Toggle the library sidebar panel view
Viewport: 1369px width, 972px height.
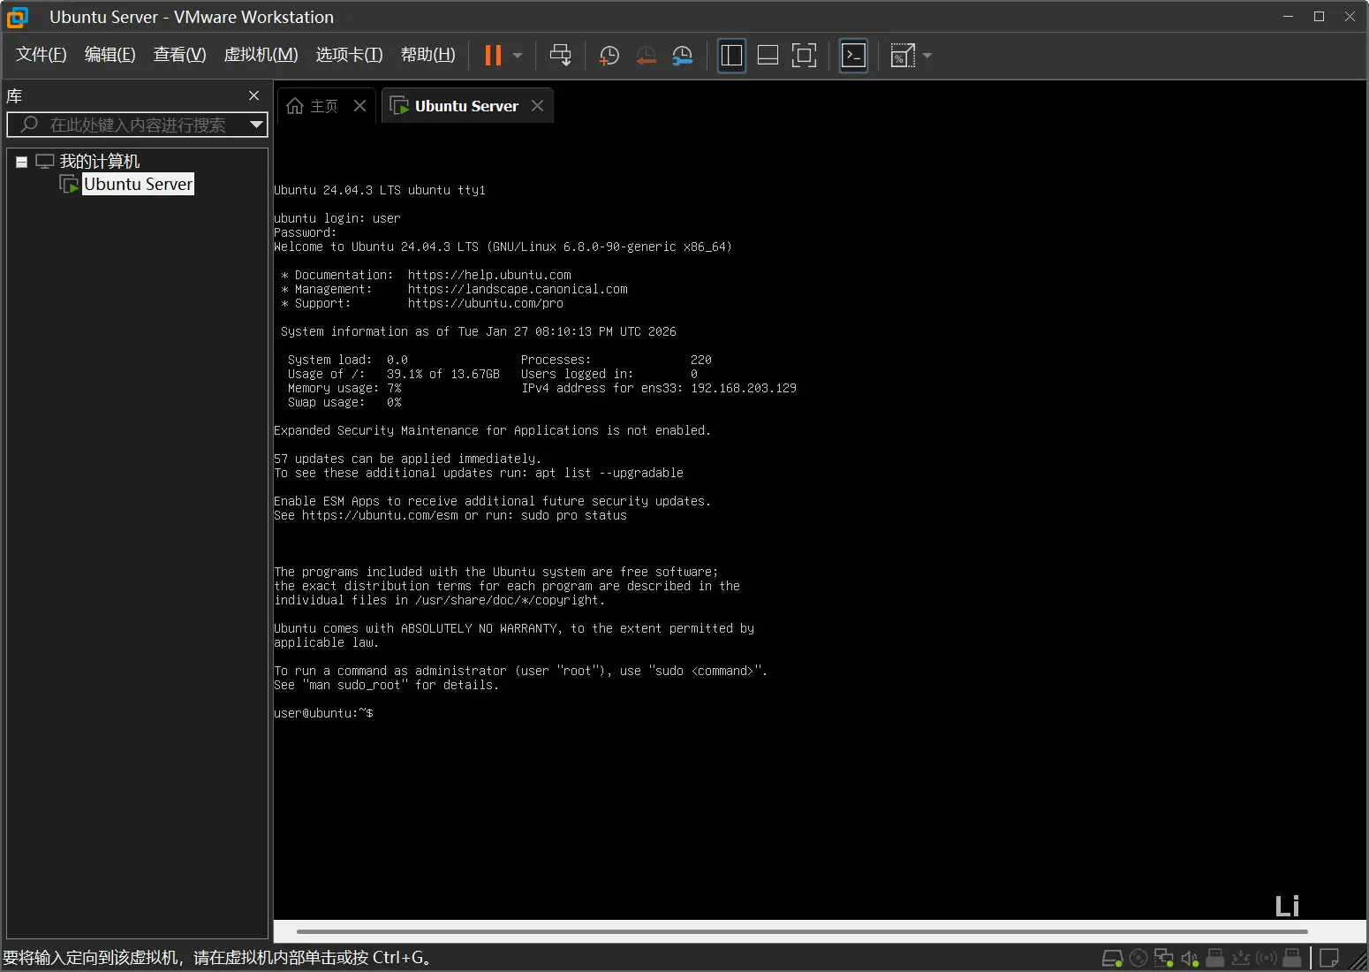point(731,56)
